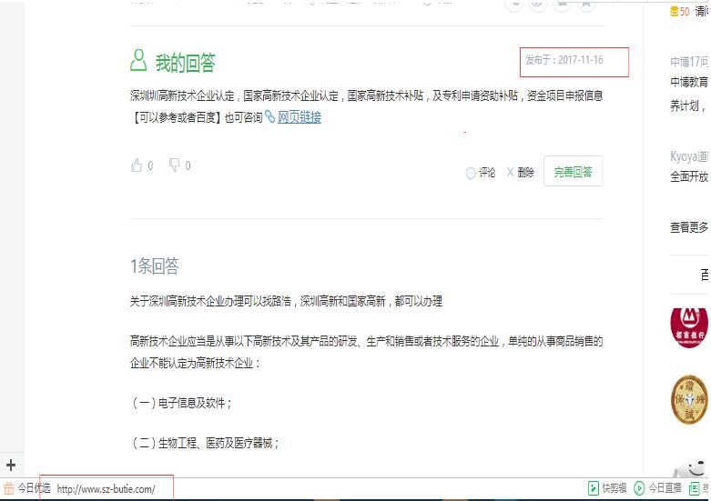
Task: Open 今日优选 in the status bar
Action: (28, 488)
